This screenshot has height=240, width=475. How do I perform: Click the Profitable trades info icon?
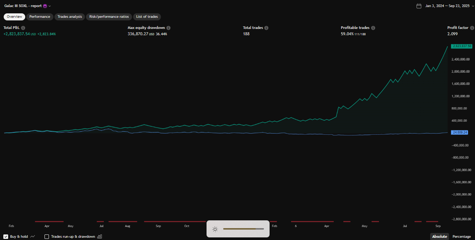coord(373,28)
